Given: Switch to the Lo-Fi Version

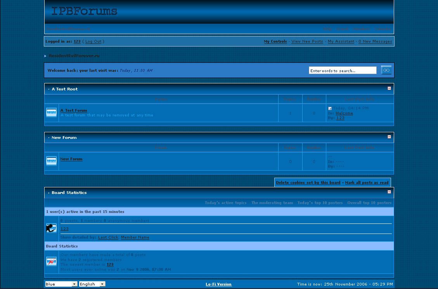Looking at the screenshot, I should [x=218, y=284].
